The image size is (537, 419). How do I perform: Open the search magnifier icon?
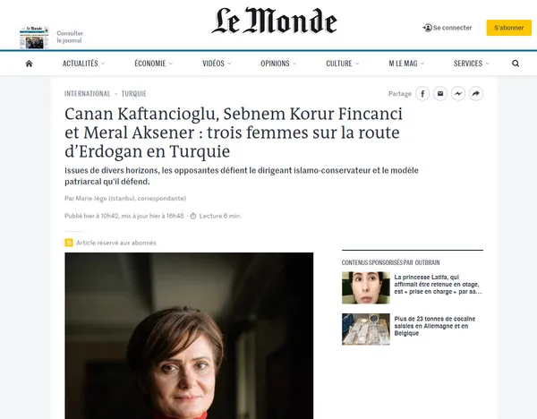pos(516,64)
